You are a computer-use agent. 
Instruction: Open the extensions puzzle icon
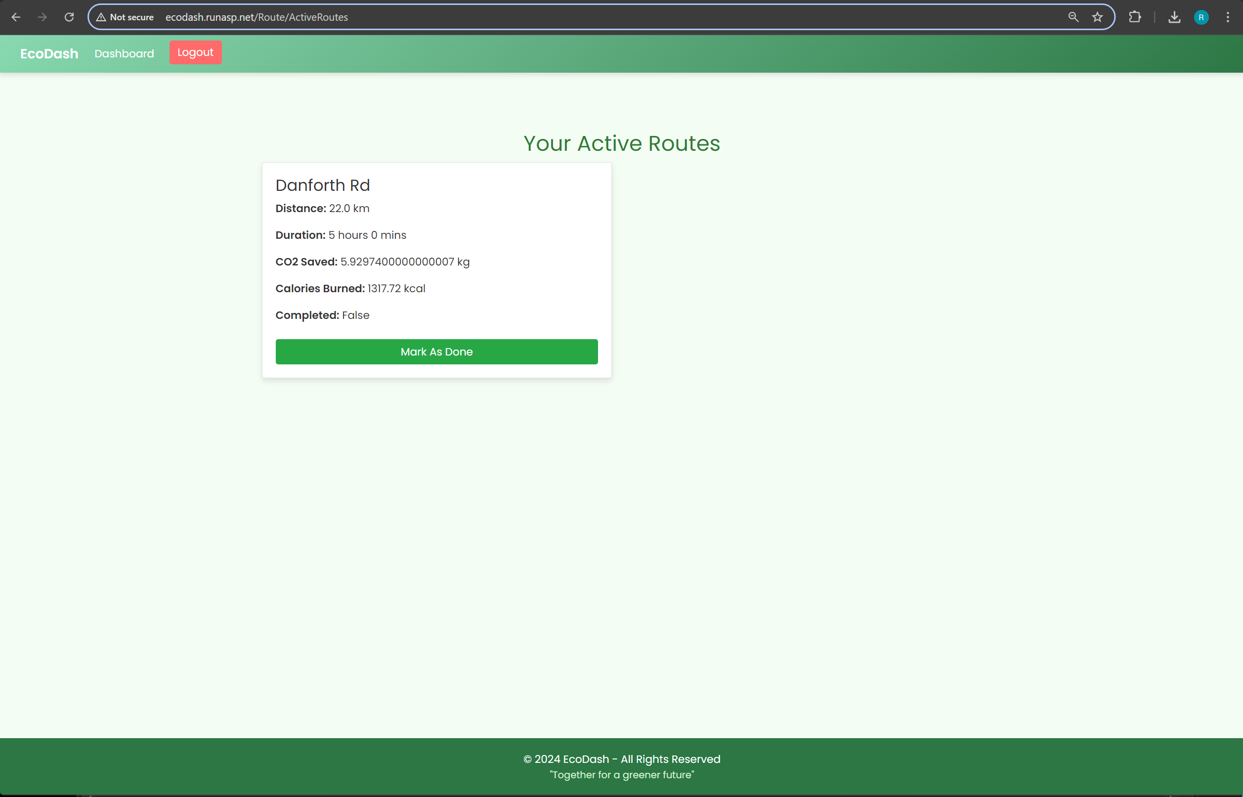point(1134,17)
